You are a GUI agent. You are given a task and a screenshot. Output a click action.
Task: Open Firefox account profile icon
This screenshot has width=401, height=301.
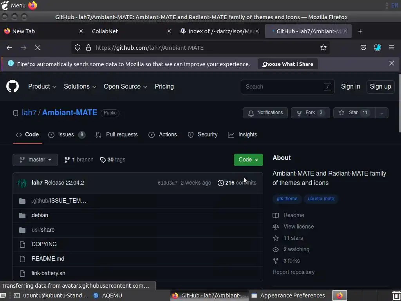[377, 47]
